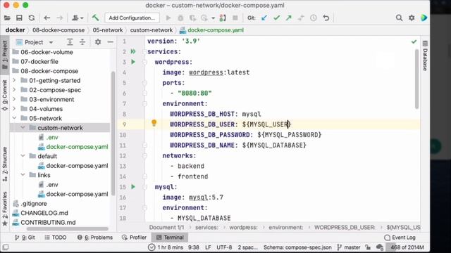Click the Save All toolbar icon
The width and height of the screenshot is (451, 253).
pyautogui.click(x=19, y=18)
